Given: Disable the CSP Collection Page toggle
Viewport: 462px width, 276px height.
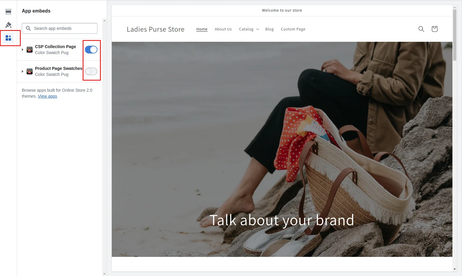Looking at the screenshot, I should [x=91, y=50].
